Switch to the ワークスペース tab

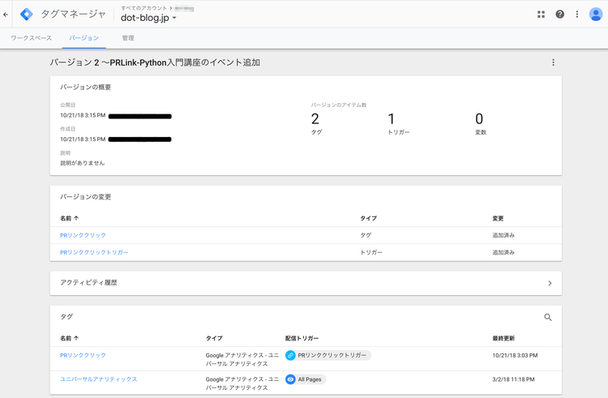tap(31, 38)
